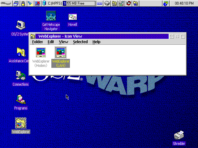
Task: Click the WebExplorer window title bar folder icon
Action: pos(33,36)
